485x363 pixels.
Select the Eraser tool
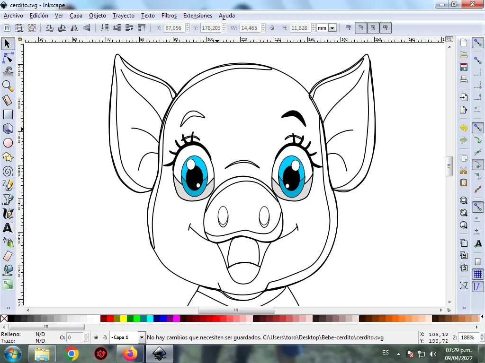pos(8,256)
